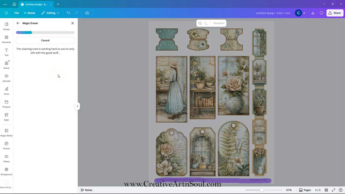Select the rose in vase card

pos(233,86)
